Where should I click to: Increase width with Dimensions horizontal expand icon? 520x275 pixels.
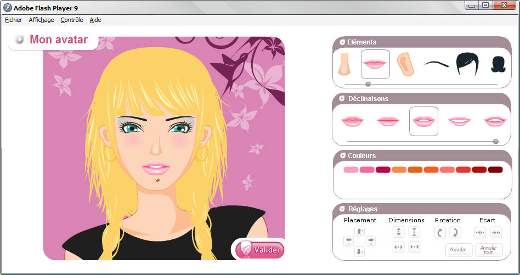[398, 247]
